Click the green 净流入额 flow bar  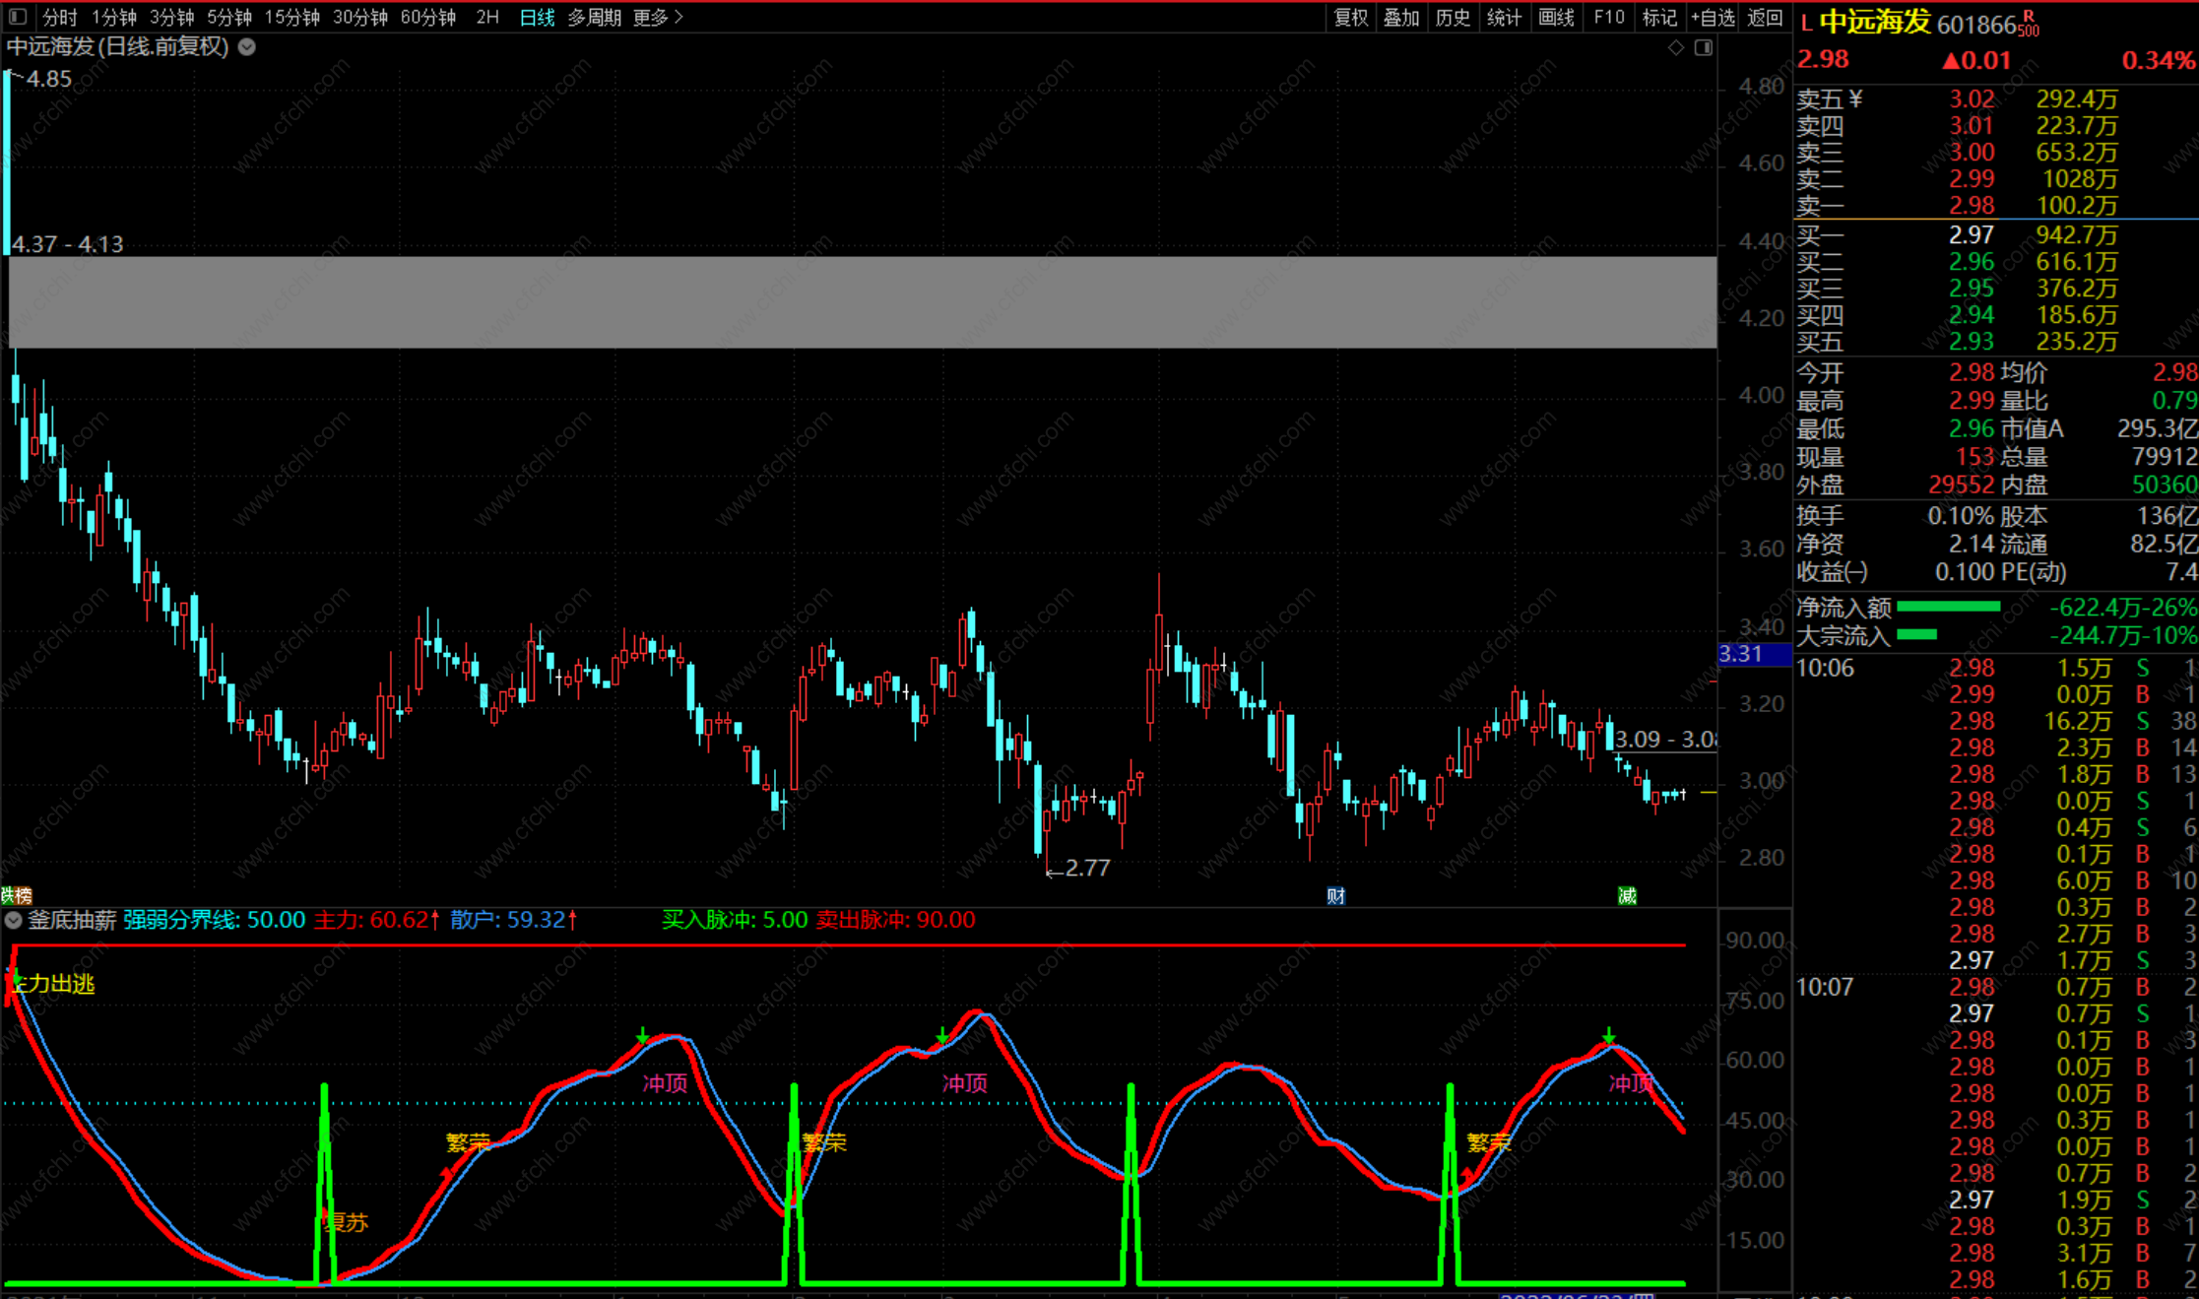coord(1947,607)
